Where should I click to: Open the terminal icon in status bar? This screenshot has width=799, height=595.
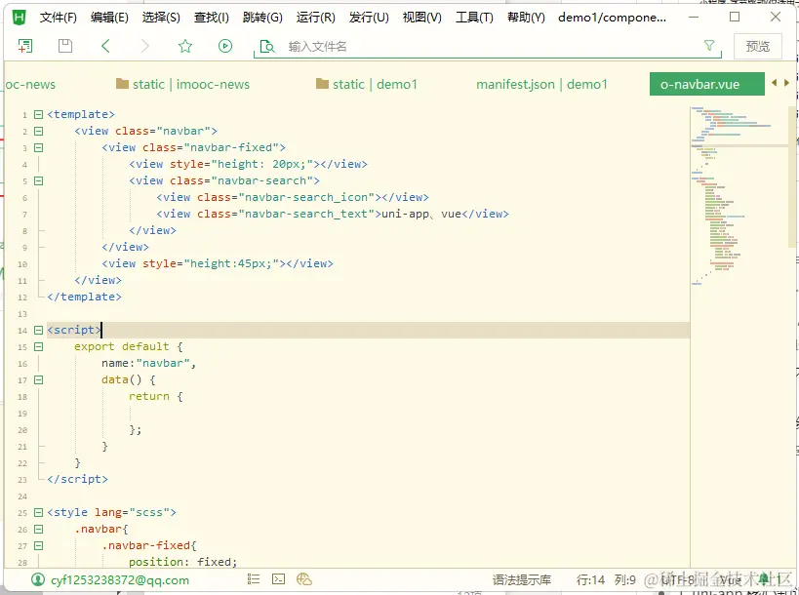(x=278, y=578)
